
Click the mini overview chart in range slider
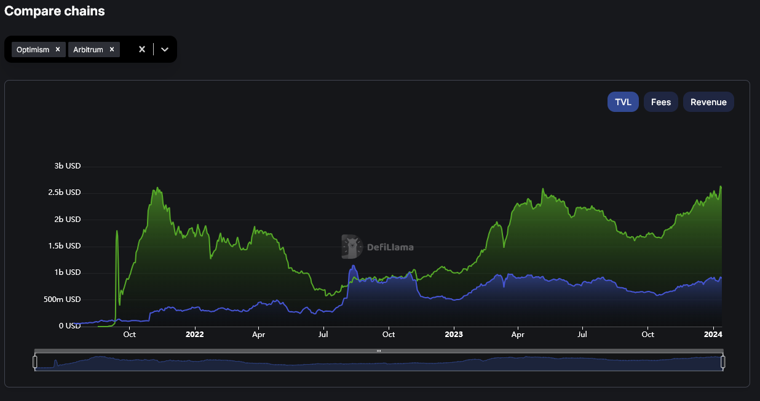point(379,362)
